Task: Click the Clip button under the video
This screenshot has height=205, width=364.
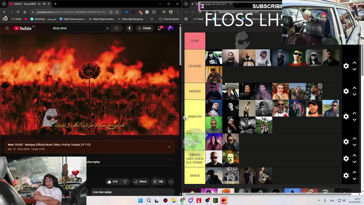Action: 158,182
